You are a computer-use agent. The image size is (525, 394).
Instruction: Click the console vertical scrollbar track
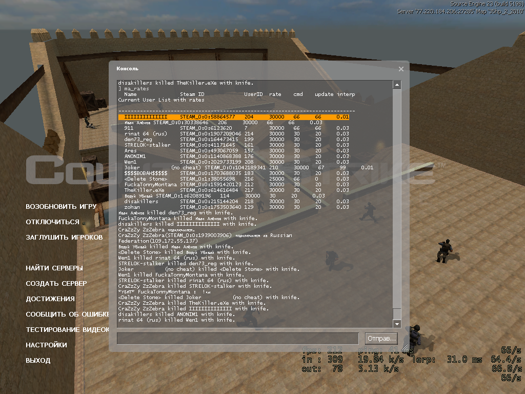coord(397,204)
